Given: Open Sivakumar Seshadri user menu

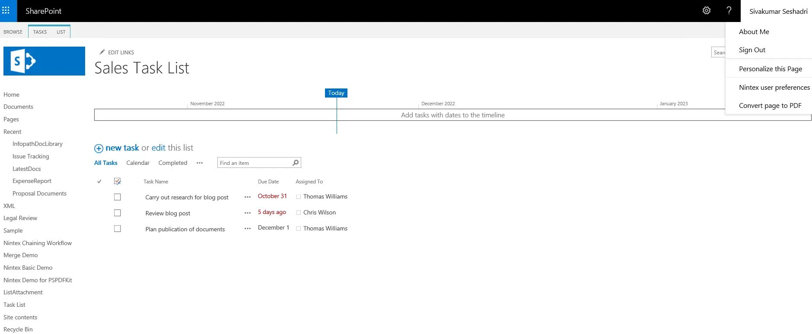Looking at the screenshot, I should point(778,11).
